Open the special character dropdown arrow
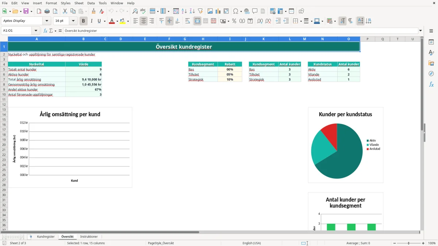This screenshot has height=246, width=438. point(241,11)
